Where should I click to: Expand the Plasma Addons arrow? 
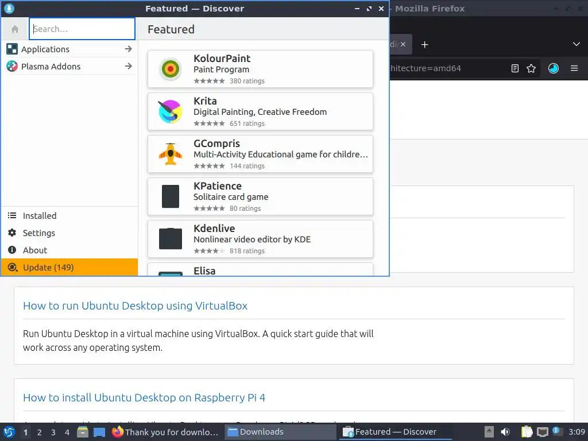click(128, 67)
